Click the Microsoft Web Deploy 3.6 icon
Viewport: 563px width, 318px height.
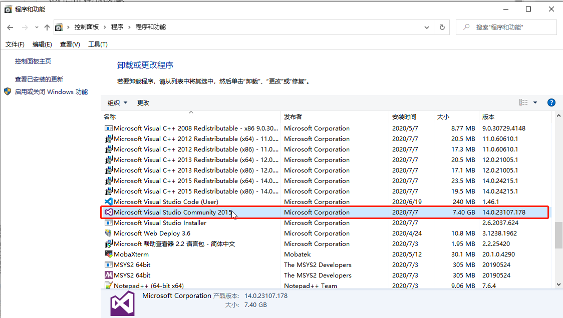(108, 233)
